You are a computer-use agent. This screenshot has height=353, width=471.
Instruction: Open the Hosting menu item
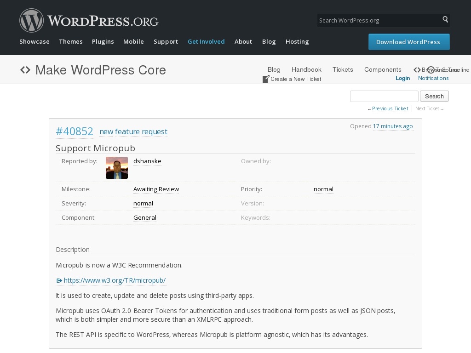point(297,42)
